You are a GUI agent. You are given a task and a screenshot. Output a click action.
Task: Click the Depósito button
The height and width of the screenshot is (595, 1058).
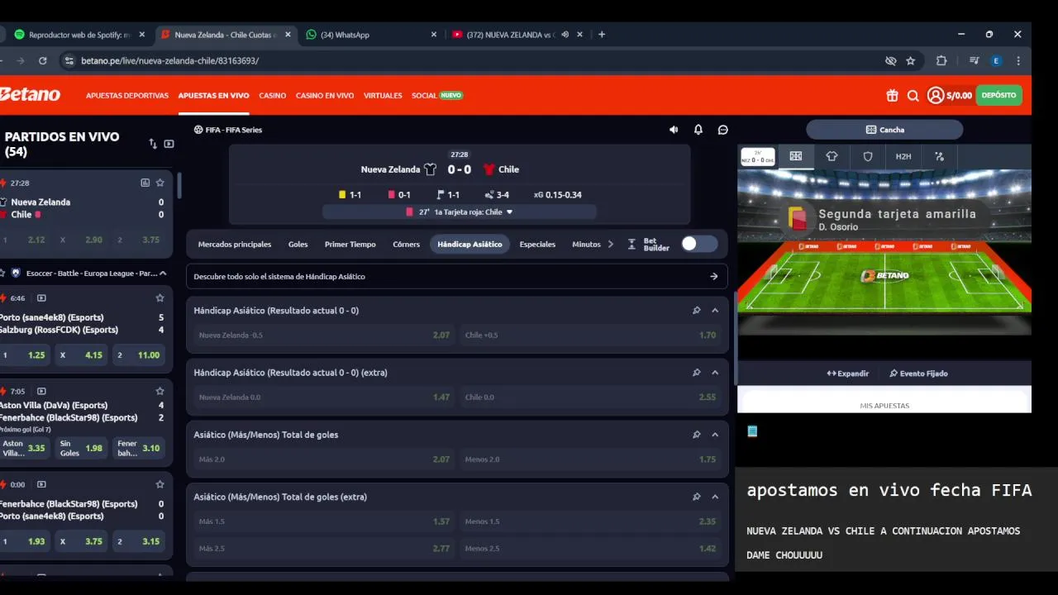[998, 95]
